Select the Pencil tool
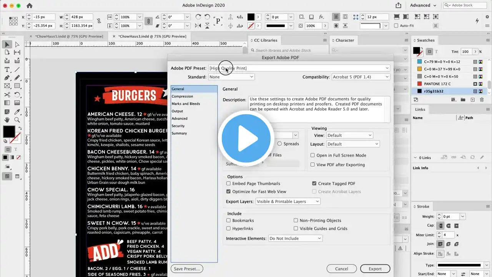The image size is (492, 277). tap(17, 78)
